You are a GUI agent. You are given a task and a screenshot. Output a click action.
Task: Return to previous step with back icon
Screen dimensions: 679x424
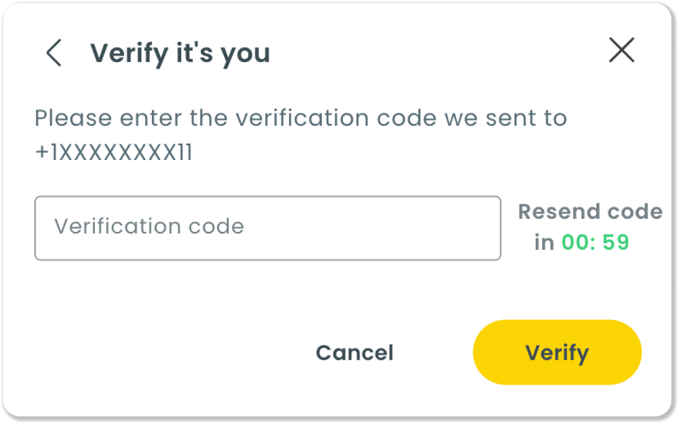point(53,53)
